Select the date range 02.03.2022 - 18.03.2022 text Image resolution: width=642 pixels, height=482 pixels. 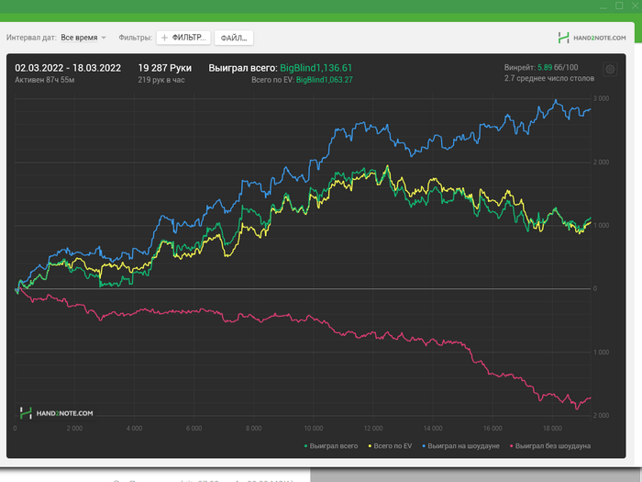[x=68, y=68]
